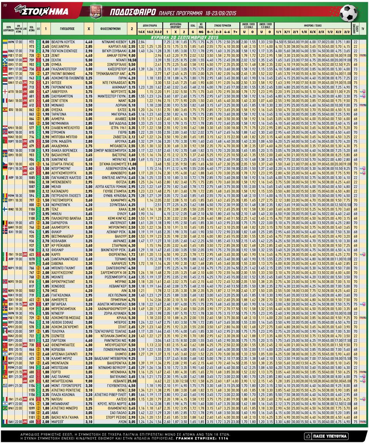Click the ΚΥΡΙΑΚΗ 20 ΣΕΠΤΕΜΒΡΙΟΥ 2015 date banner
369x443 pixels.
click(184, 37)
